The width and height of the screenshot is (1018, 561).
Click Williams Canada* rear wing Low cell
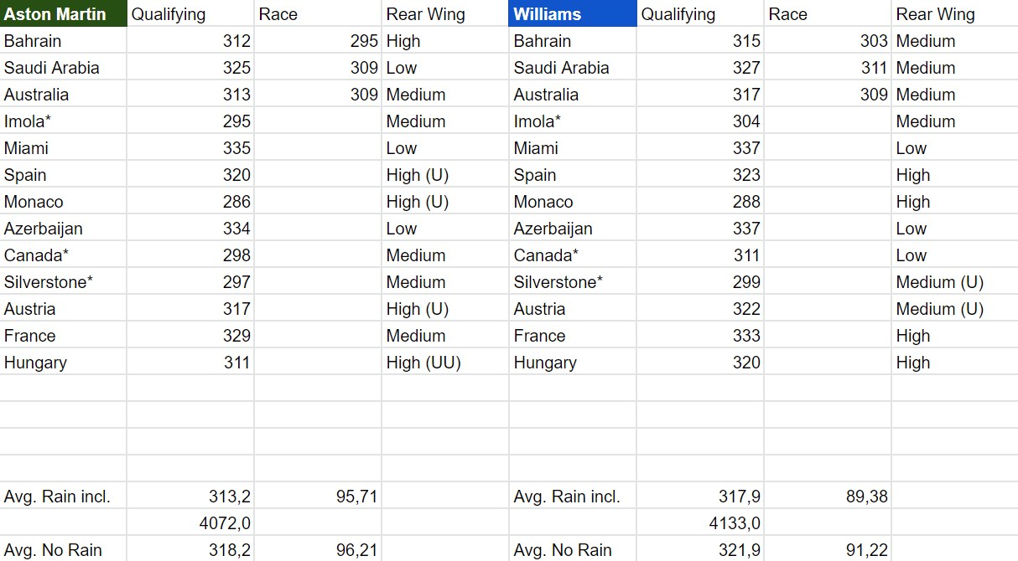click(954, 255)
